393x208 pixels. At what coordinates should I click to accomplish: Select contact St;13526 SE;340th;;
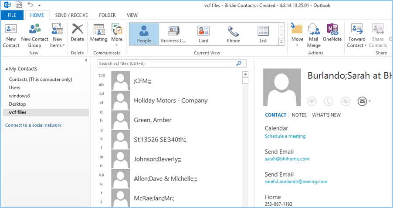click(x=176, y=139)
